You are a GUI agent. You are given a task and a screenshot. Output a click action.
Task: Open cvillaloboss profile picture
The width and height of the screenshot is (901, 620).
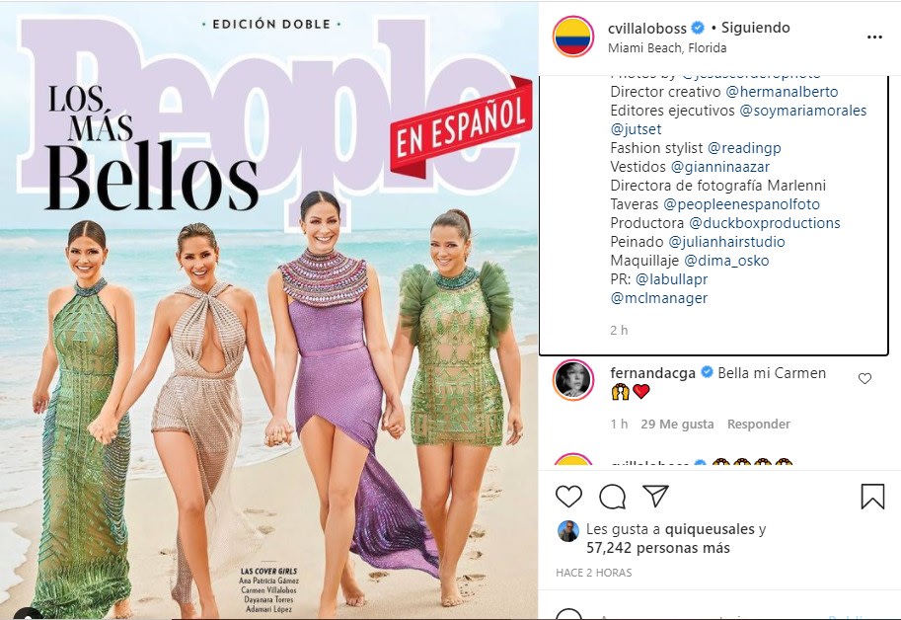pos(573,37)
